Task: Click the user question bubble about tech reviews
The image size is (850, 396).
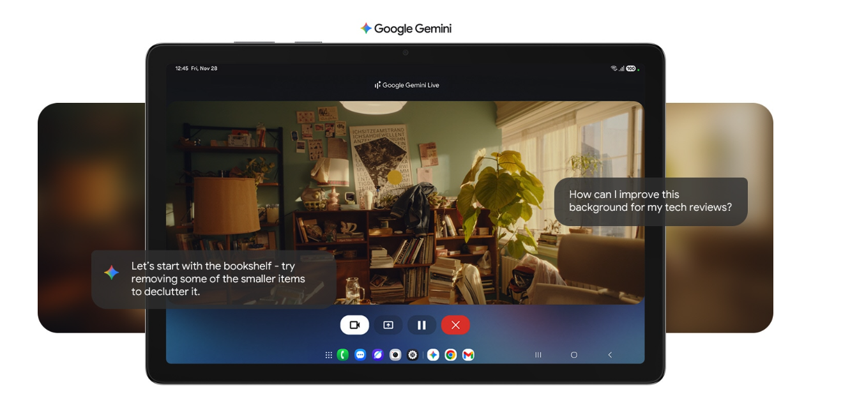Action: click(x=651, y=201)
